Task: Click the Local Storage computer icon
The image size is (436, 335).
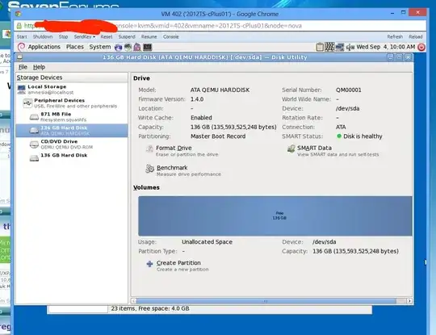Action: pos(22,90)
